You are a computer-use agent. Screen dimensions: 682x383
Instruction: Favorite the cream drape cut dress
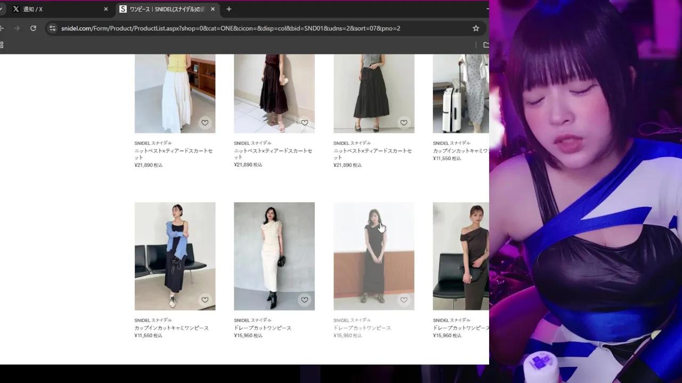[x=304, y=300]
